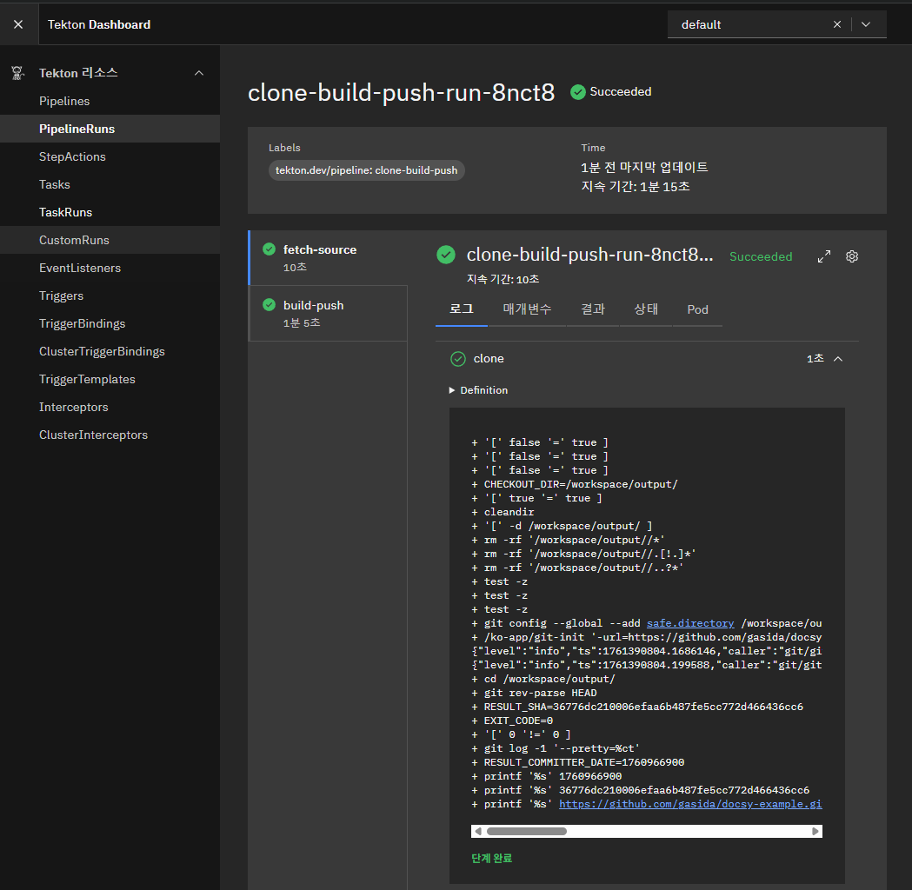This screenshot has height=890, width=912.
Task: Switch to the 매개변수 tab
Action: pos(527,309)
